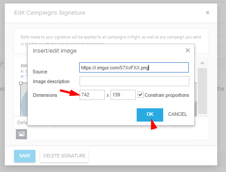
Task: Select the width field showing 742
Action: pyautogui.click(x=92, y=95)
